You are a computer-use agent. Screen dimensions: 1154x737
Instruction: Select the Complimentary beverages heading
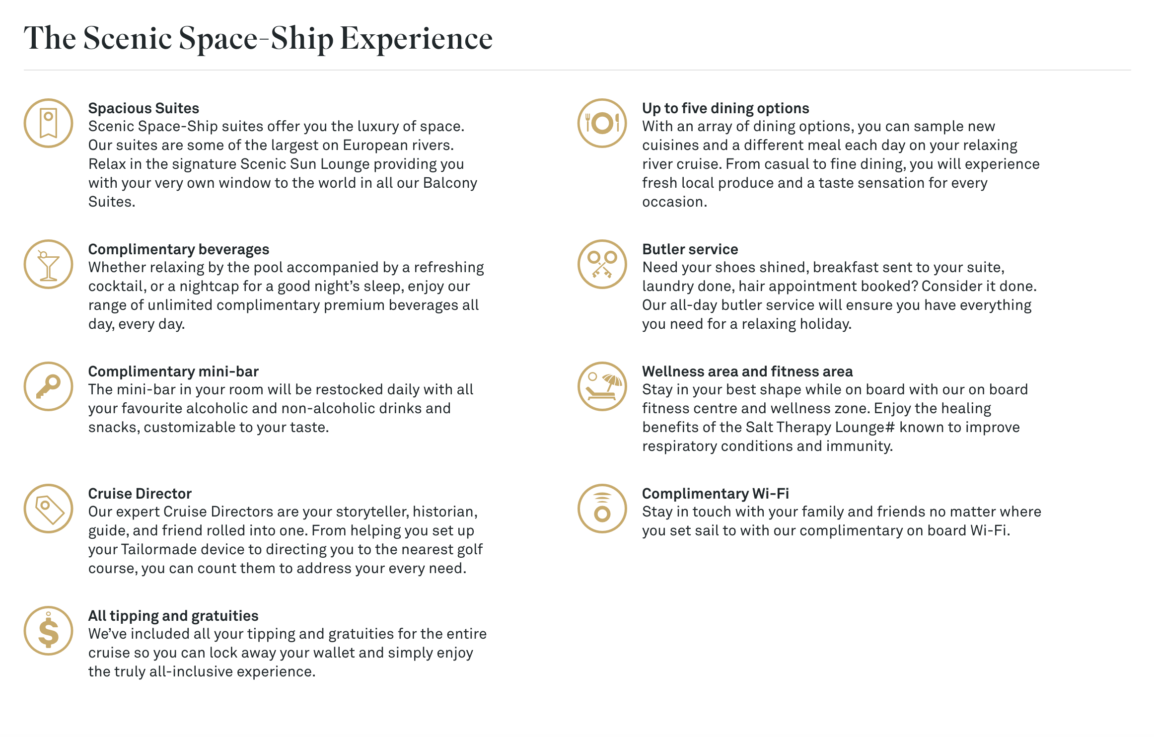(x=179, y=249)
